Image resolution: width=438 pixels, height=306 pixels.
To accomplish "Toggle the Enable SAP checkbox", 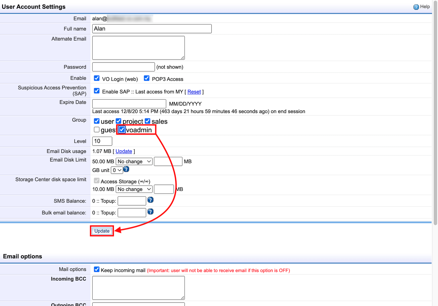I will 97,91.
